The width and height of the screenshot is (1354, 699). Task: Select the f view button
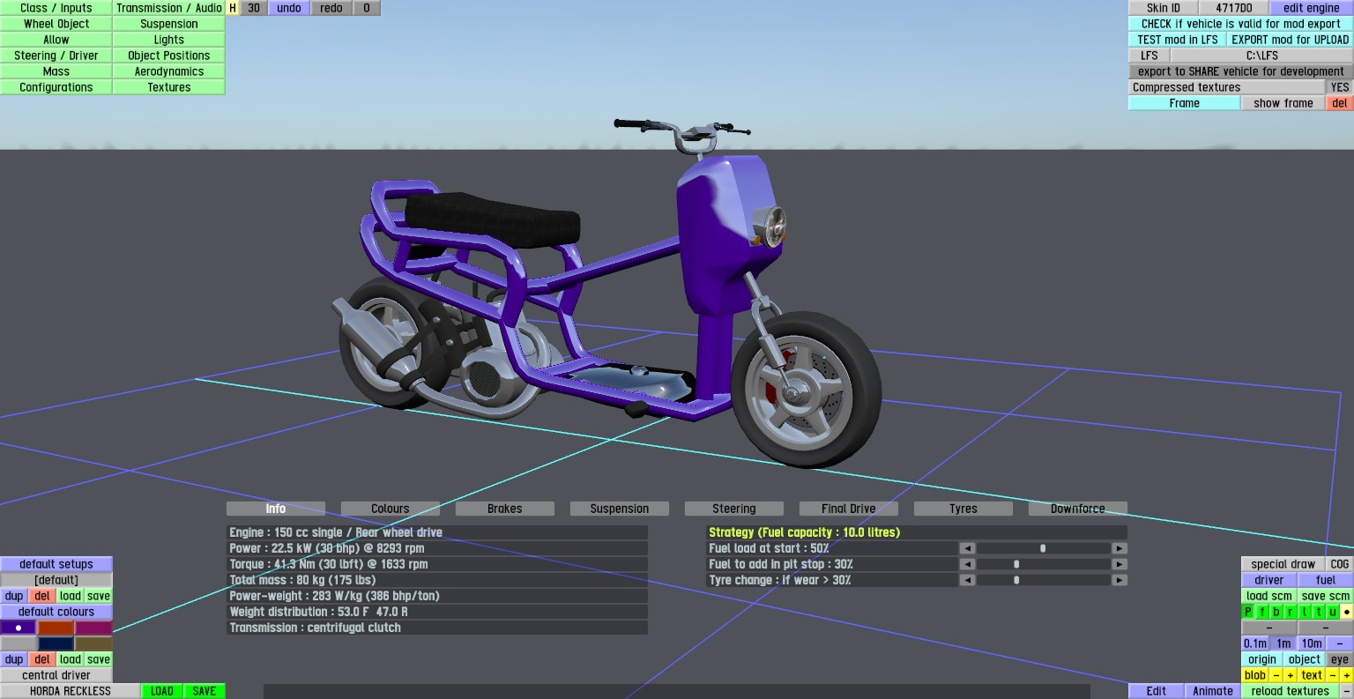click(x=1262, y=612)
